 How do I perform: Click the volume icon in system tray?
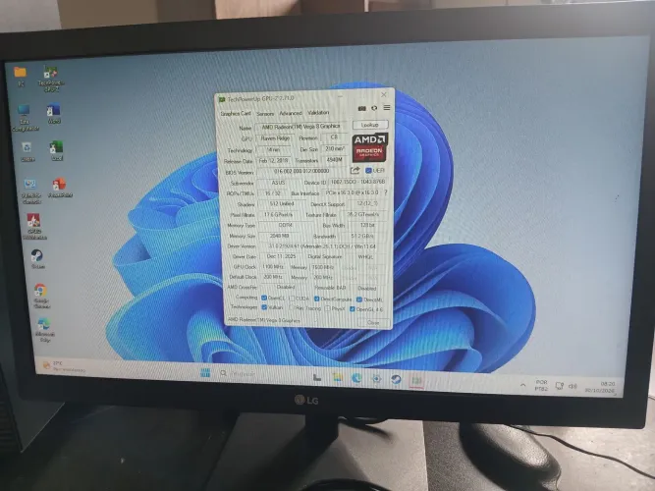point(573,386)
